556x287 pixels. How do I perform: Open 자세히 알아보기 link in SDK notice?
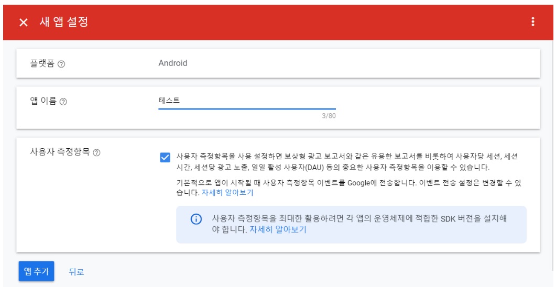tap(278, 229)
